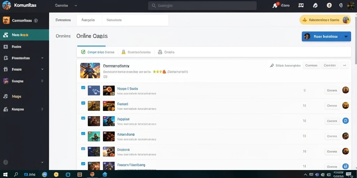Click the yellow pill button below the header
Viewport: 357px width, 178px height.
click(325, 20)
